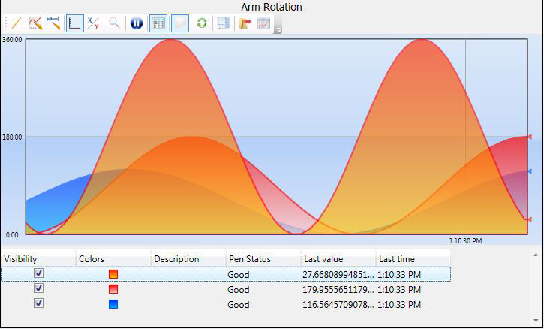The height and width of the screenshot is (329, 544).
Task: Open the toolbar overflow options arrow
Action: coord(278,29)
